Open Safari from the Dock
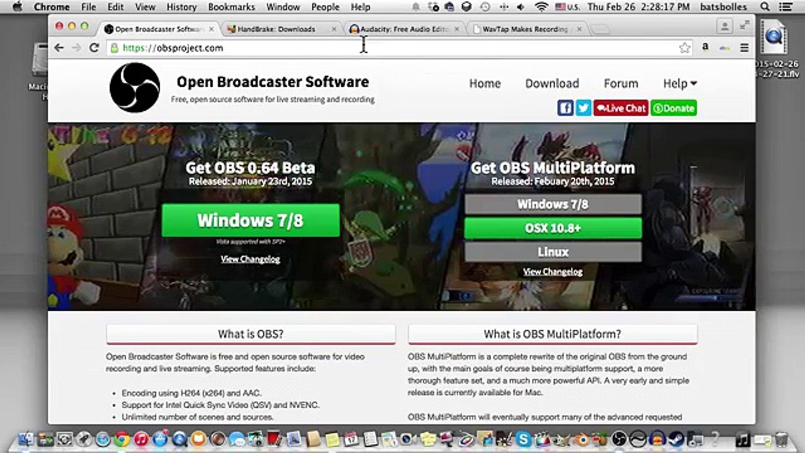805x453 pixels. pos(103,439)
